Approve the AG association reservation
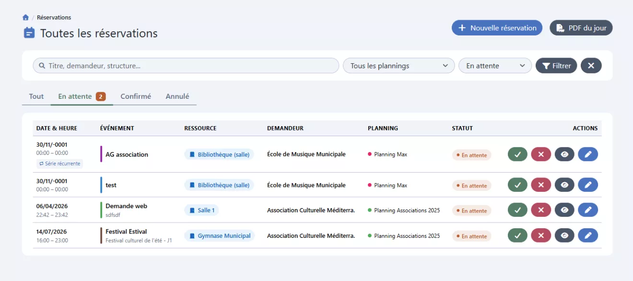This screenshot has height=281, width=633. pyautogui.click(x=517, y=154)
